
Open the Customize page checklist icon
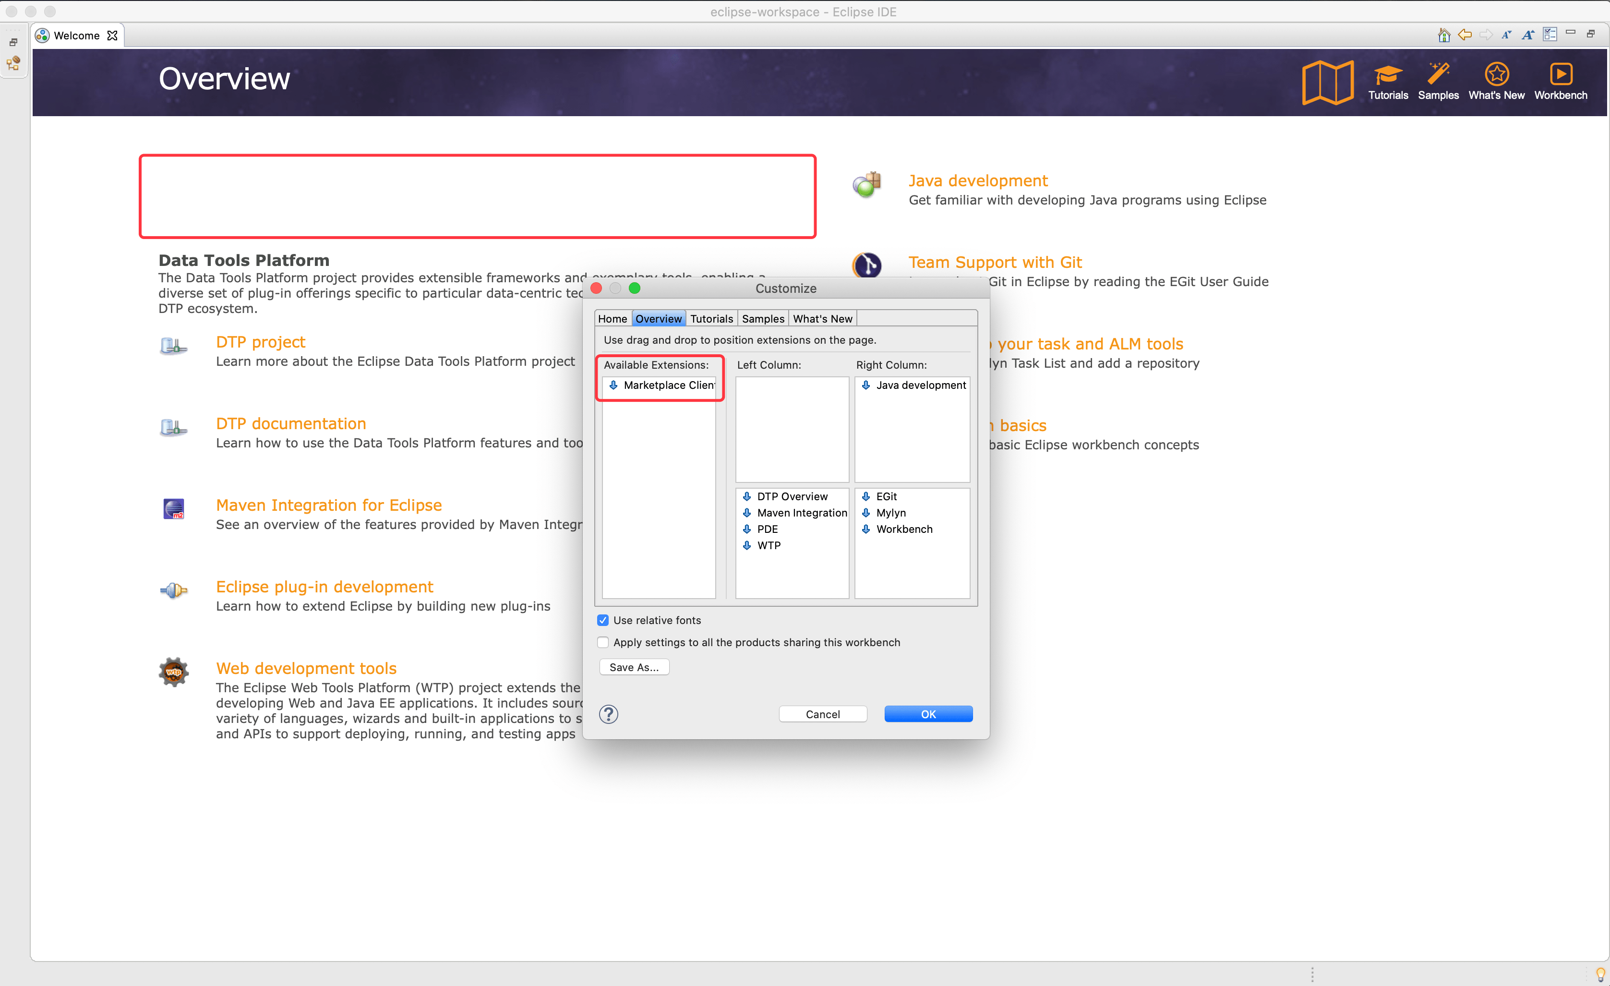pyautogui.click(x=1550, y=35)
